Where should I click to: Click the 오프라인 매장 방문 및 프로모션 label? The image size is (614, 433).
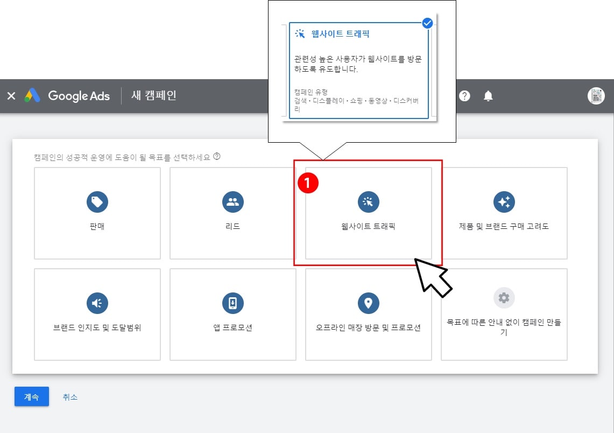[x=368, y=327]
